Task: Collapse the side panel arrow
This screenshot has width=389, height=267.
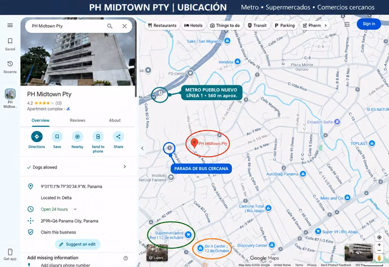Action: [x=142, y=148]
